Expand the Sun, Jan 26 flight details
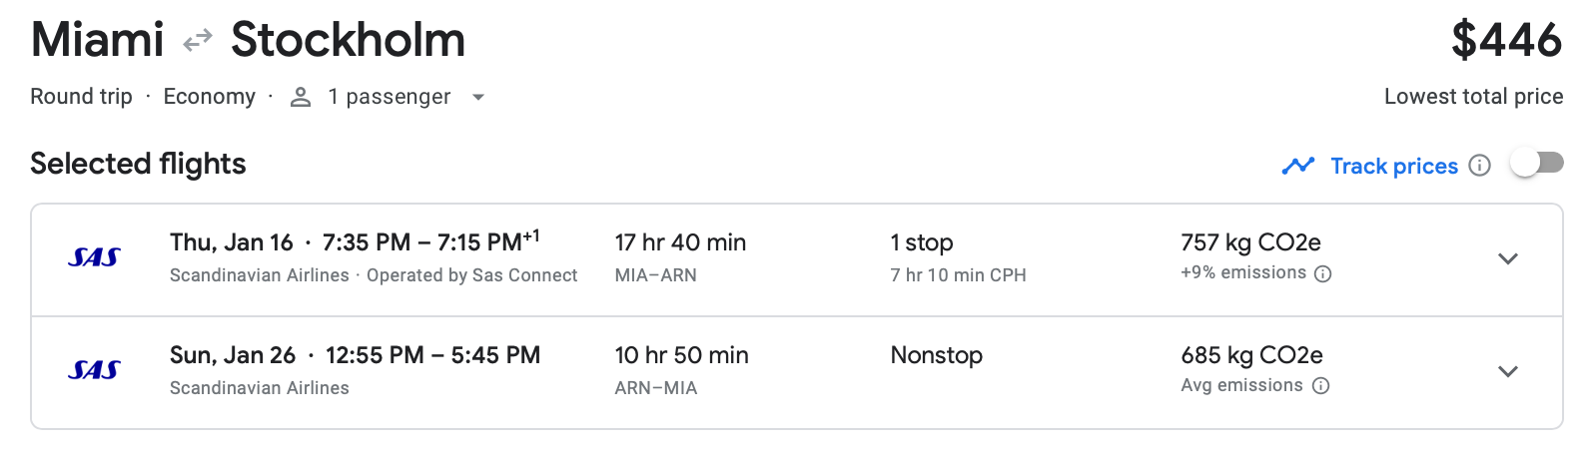 [1508, 371]
